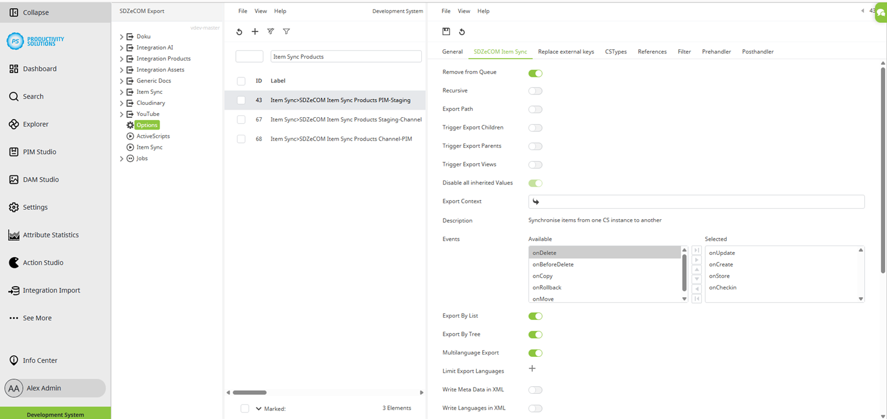The height and width of the screenshot is (419, 887).
Task: Refresh the list panel with reload icon
Action: [239, 32]
